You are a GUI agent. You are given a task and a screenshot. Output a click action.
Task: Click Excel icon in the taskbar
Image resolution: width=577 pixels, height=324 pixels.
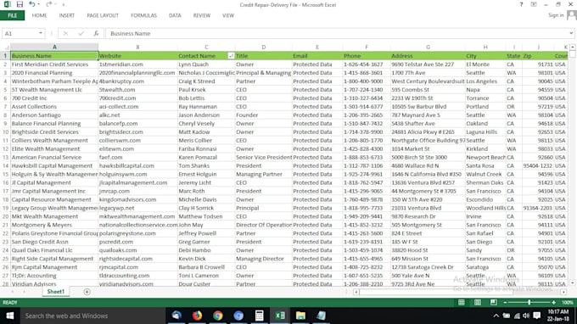[x=280, y=316]
